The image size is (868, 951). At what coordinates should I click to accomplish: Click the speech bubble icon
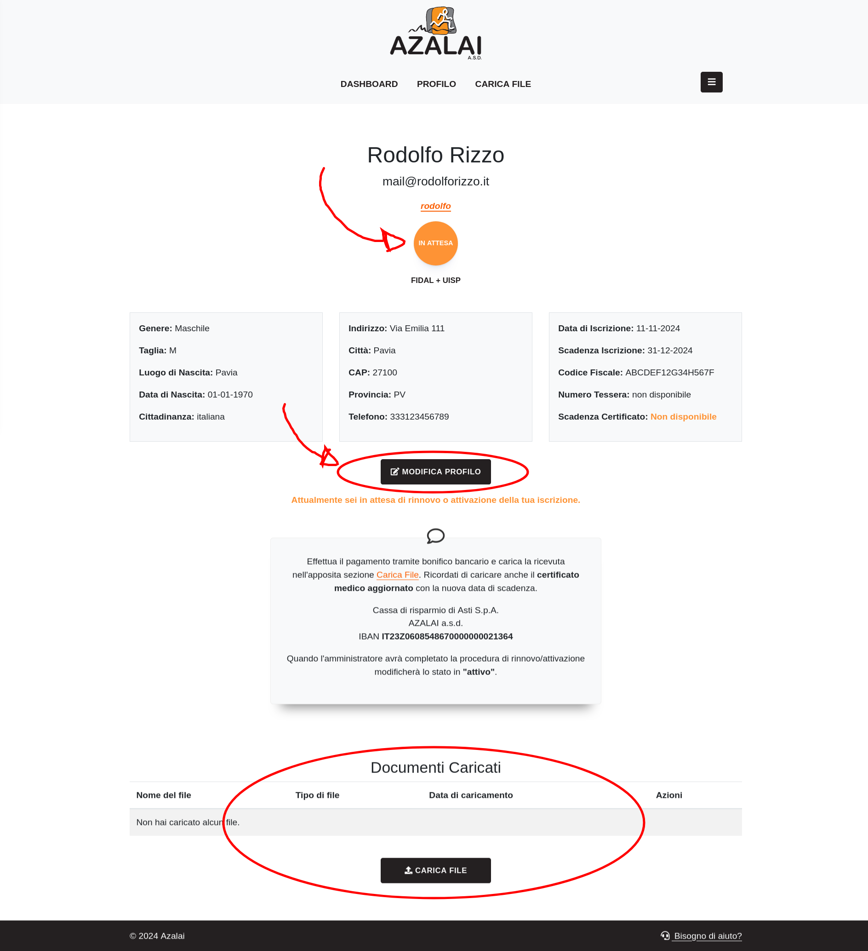[436, 536]
